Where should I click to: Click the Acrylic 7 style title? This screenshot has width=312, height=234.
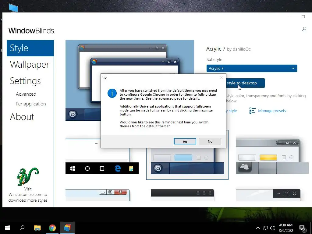(216, 49)
